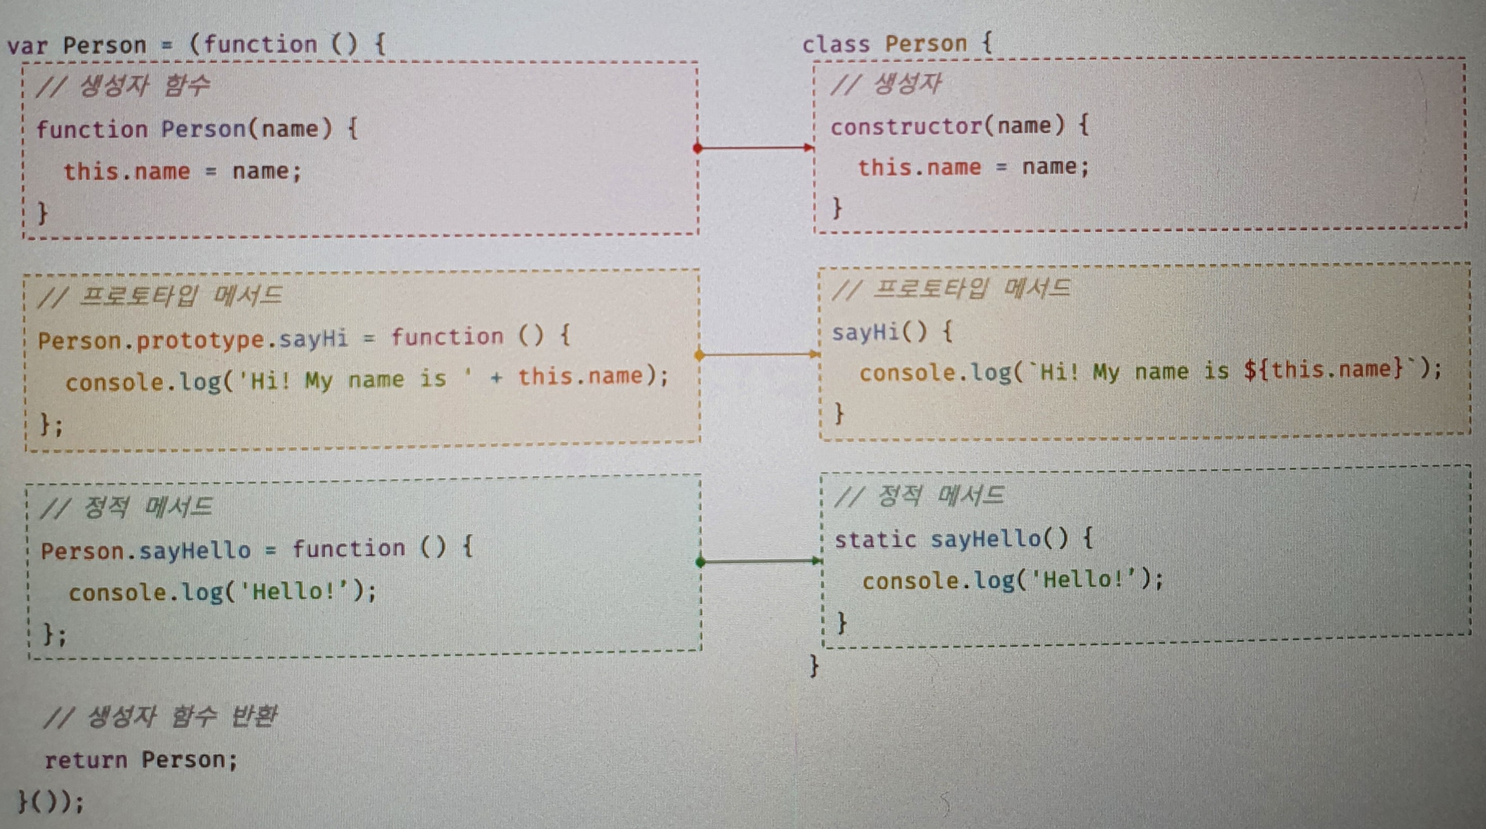This screenshot has height=829, width=1486.
Task: Click the red dot at the arrow start
Action: click(697, 148)
